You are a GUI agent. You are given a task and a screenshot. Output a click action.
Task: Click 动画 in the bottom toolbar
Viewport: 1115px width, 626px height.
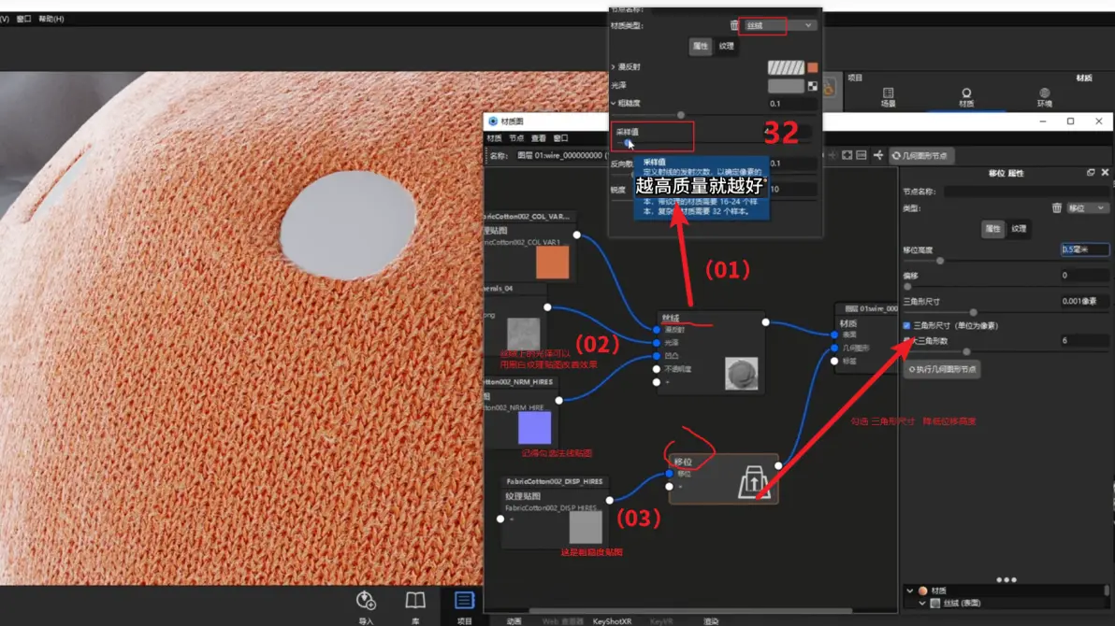click(514, 621)
